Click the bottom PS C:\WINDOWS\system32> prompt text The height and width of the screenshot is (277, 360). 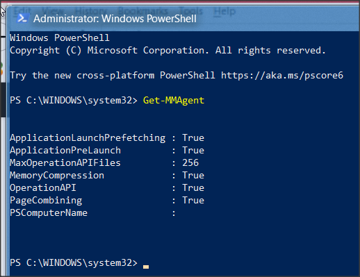[x=74, y=263]
